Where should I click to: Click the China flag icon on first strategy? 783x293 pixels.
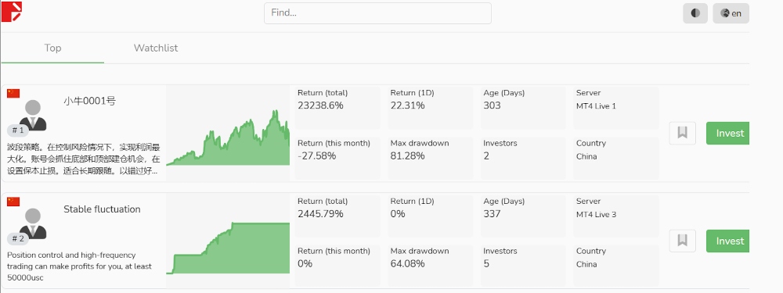click(13, 93)
